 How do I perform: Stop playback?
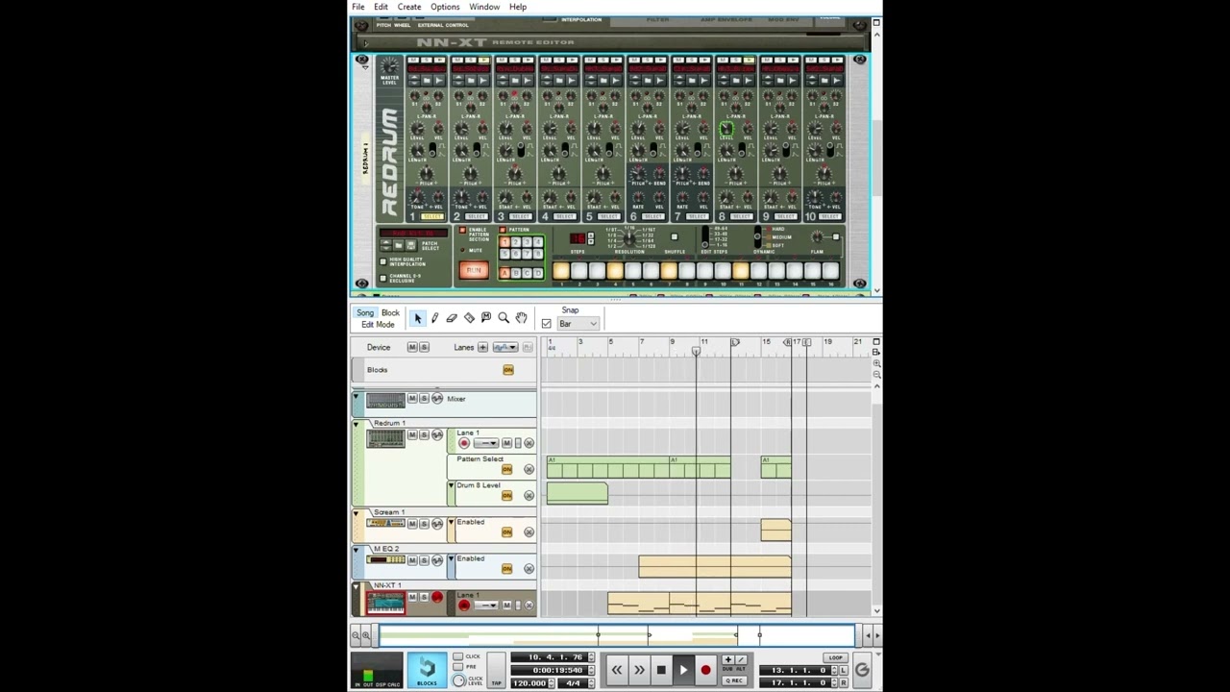(x=661, y=670)
